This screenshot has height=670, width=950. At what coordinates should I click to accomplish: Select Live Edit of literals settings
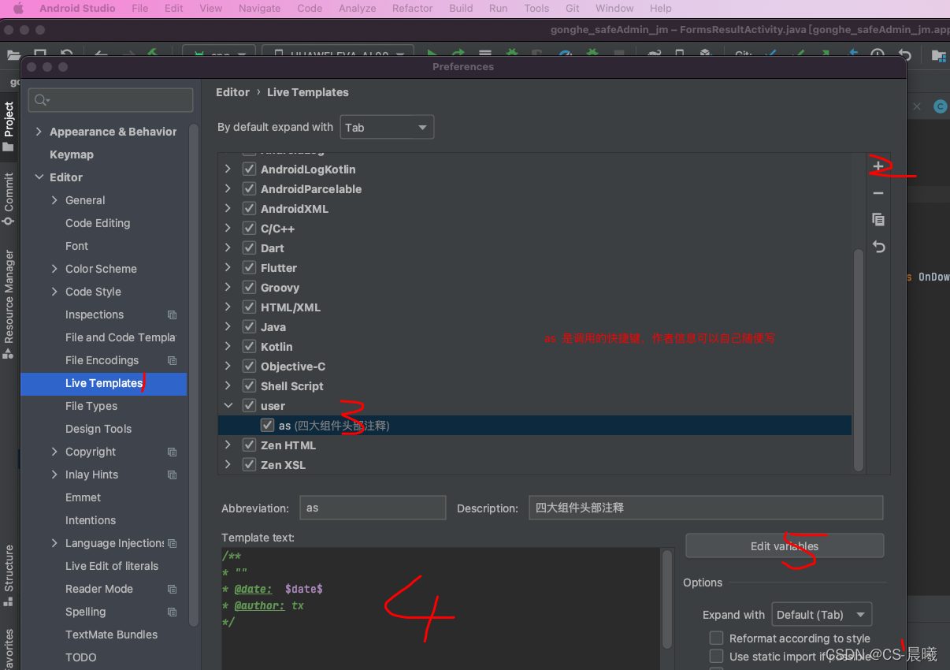pos(112,566)
